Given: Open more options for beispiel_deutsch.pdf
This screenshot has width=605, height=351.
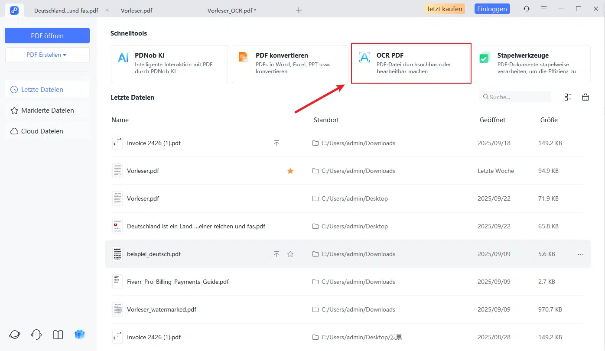Looking at the screenshot, I should pos(581,254).
